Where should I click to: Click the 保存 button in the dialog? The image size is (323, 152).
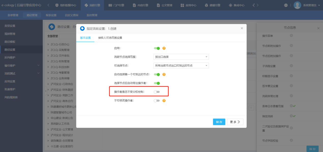tap(219, 122)
